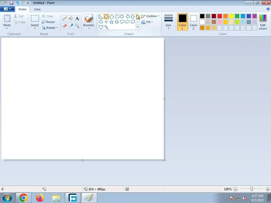Click the zoom out minus button
271x203 pixels.
click(235, 189)
